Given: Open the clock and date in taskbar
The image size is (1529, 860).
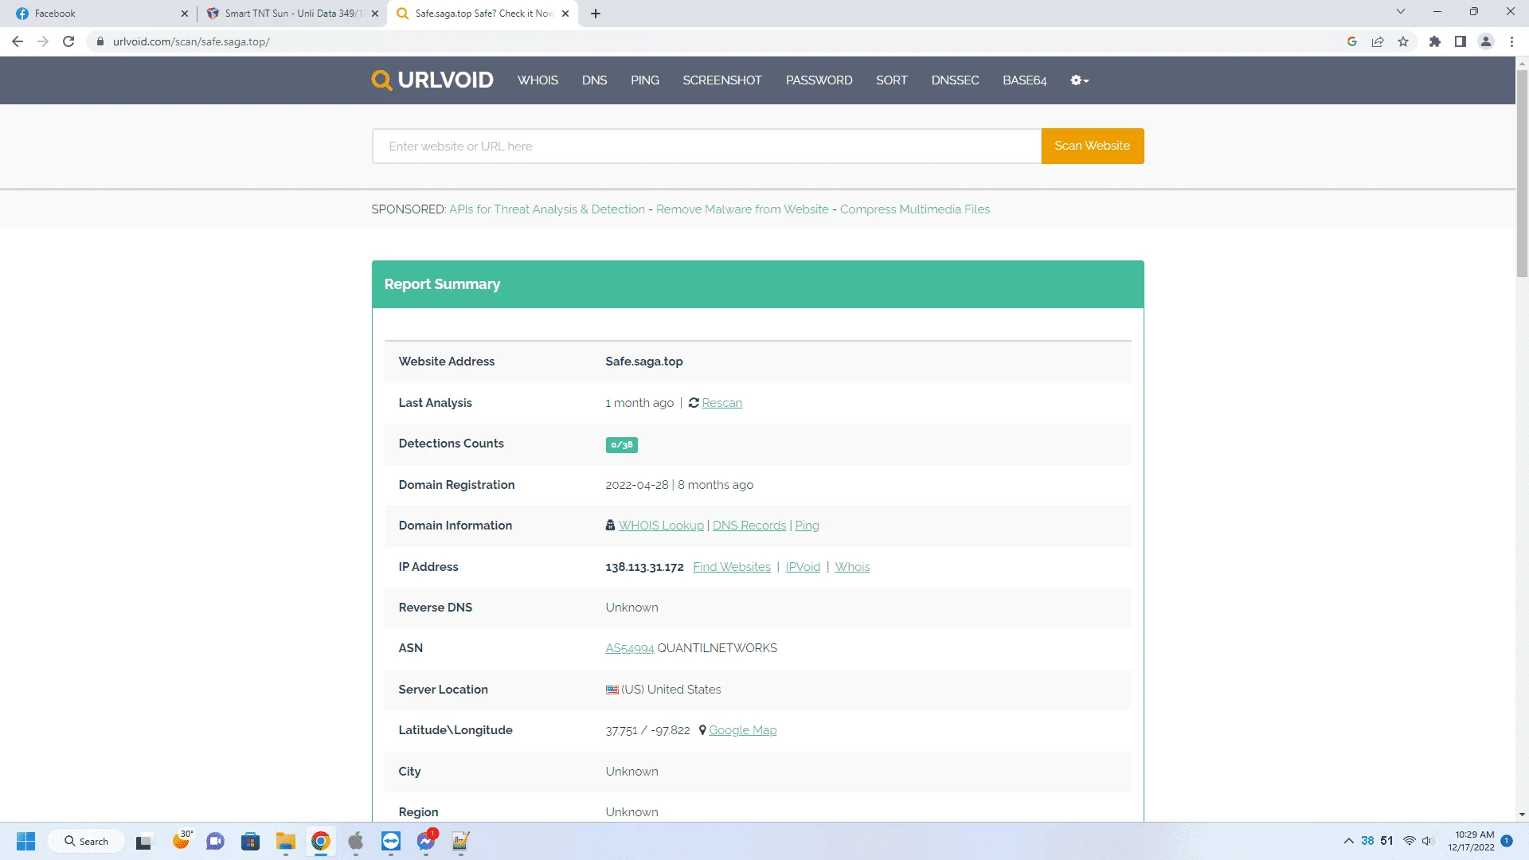Looking at the screenshot, I should 1472,842.
